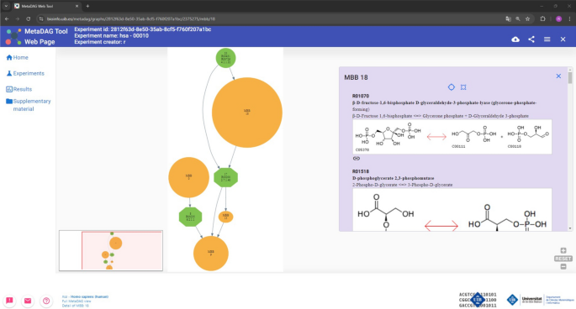Open the browser profile avatar
The image size is (576, 309).
[x=558, y=18]
